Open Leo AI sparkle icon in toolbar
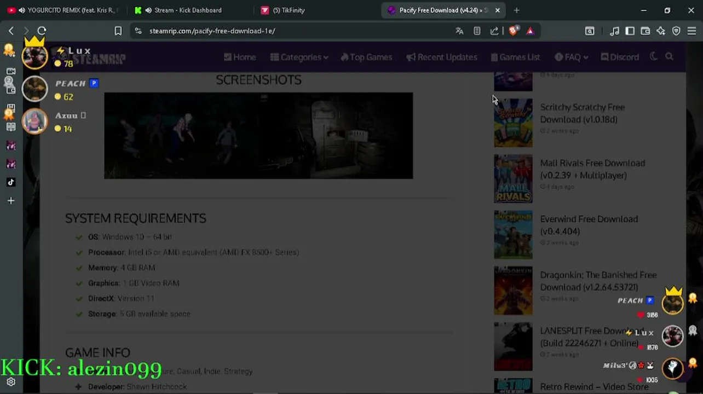The height and width of the screenshot is (394, 703). tap(661, 31)
